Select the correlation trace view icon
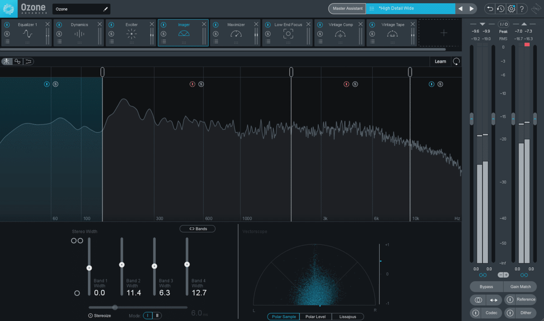This screenshot has height=321, width=544. click(18, 62)
